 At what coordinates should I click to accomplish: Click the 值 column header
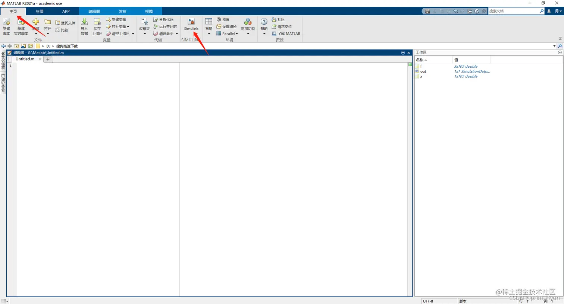point(471,60)
